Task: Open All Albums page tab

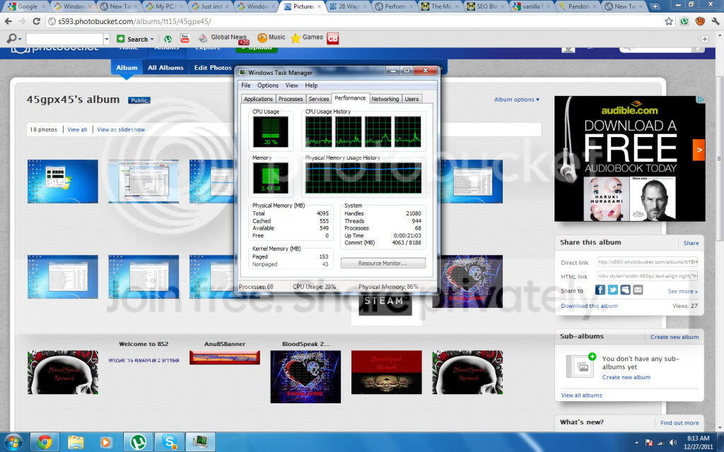Action: 165,67
